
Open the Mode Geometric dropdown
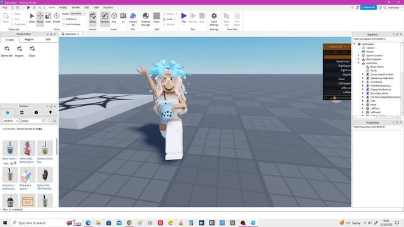[78, 14]
